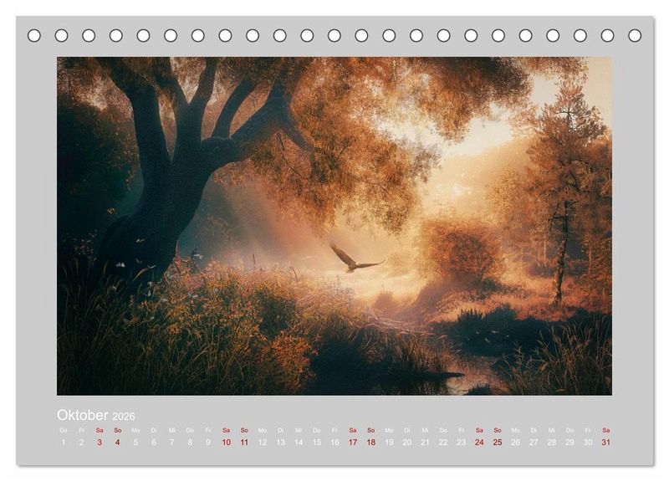Select date 12 in the calendar row
The height and width of the screenshot is (481, 669).
pyautogui.click(x=263, y=443)
